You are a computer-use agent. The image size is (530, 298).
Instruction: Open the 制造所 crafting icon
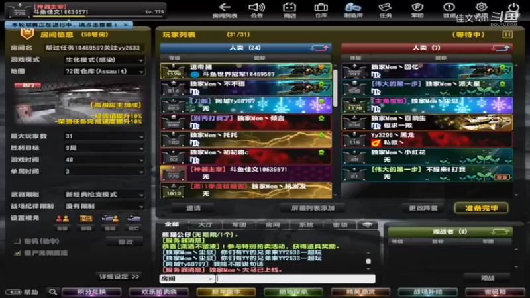coord(353,10)
